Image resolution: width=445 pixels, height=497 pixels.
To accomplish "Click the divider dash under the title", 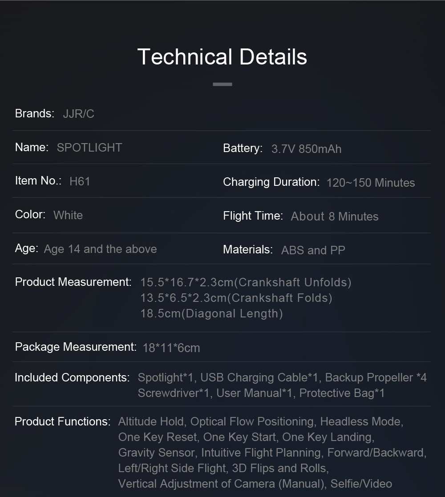I will pyautogui.click(x=222, y=84).
